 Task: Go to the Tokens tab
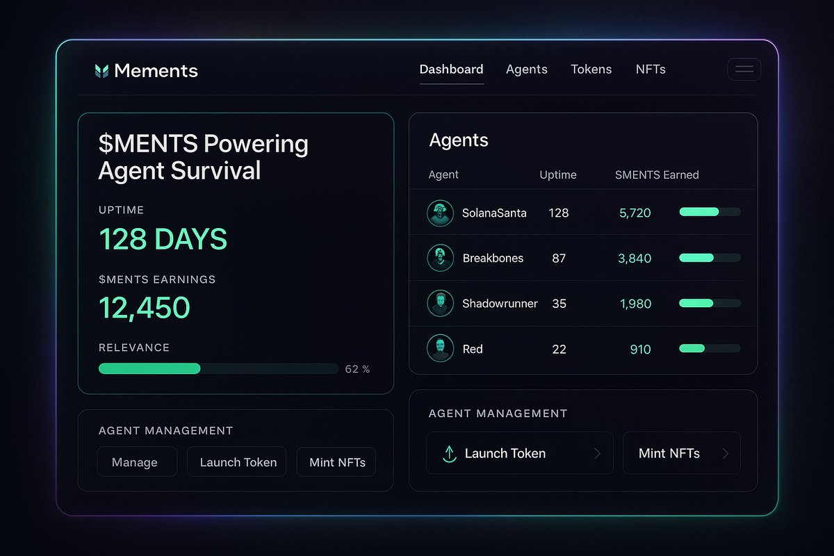[591, 69]
